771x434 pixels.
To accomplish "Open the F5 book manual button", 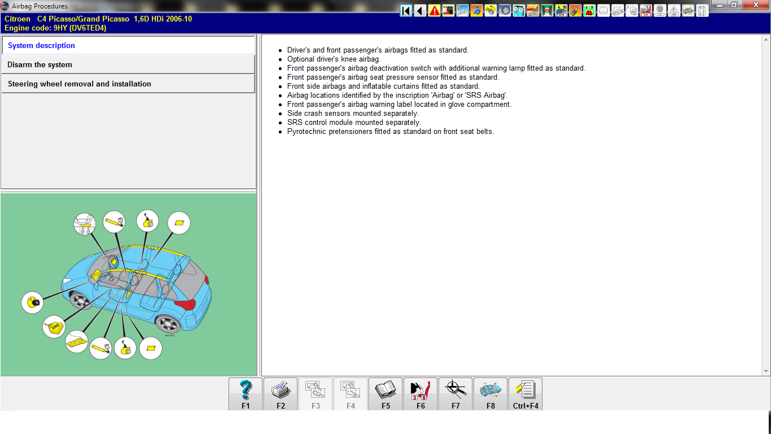I will click(385, 394).
